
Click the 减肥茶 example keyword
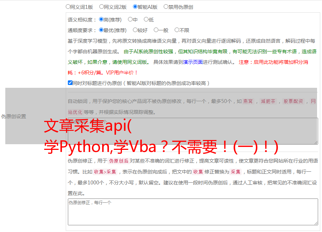pos(268,101)
